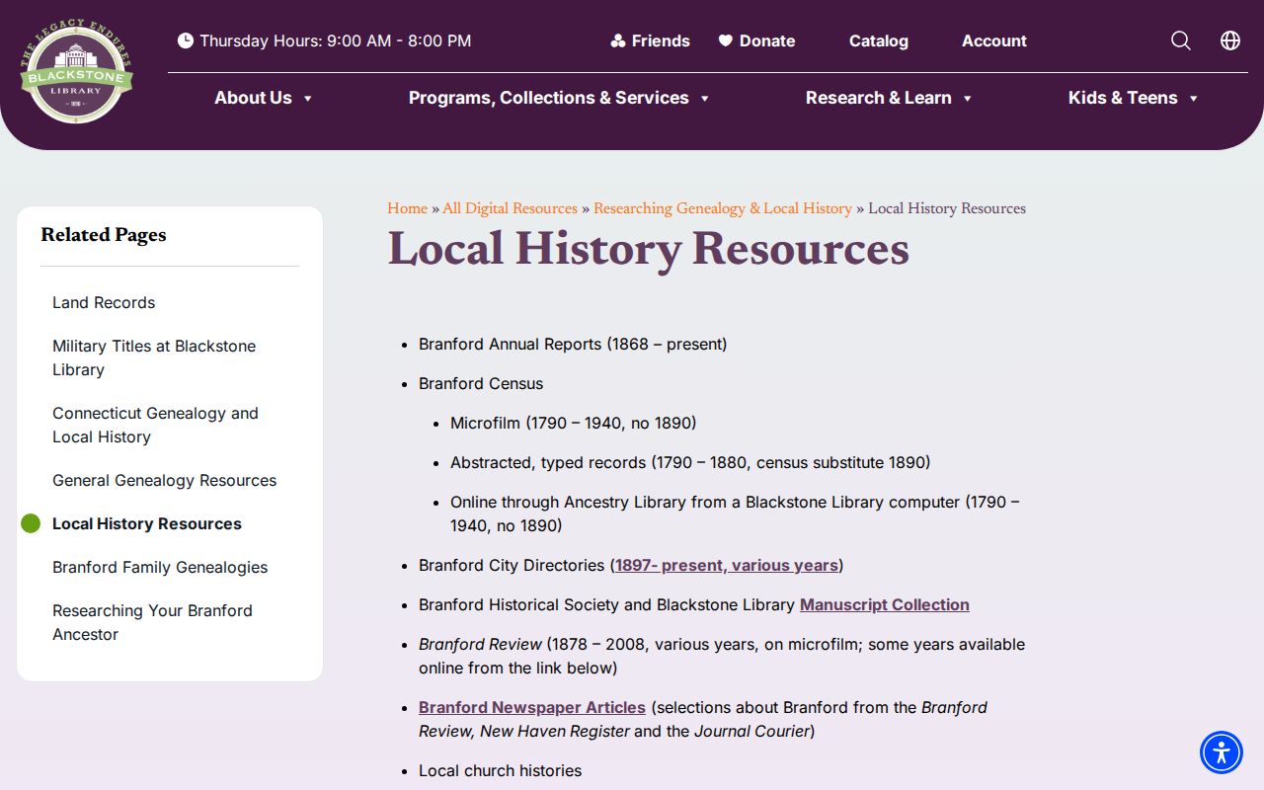The image size is (1264, 790).
Task: Open Military Titles at Blackstone Library
Action: tap(154, 357)
